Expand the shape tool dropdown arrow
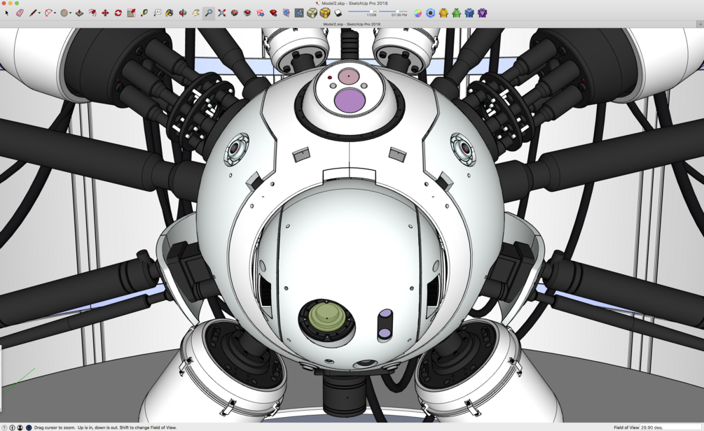The width and height of the screenshot is (704, 431). pos(71,13)
